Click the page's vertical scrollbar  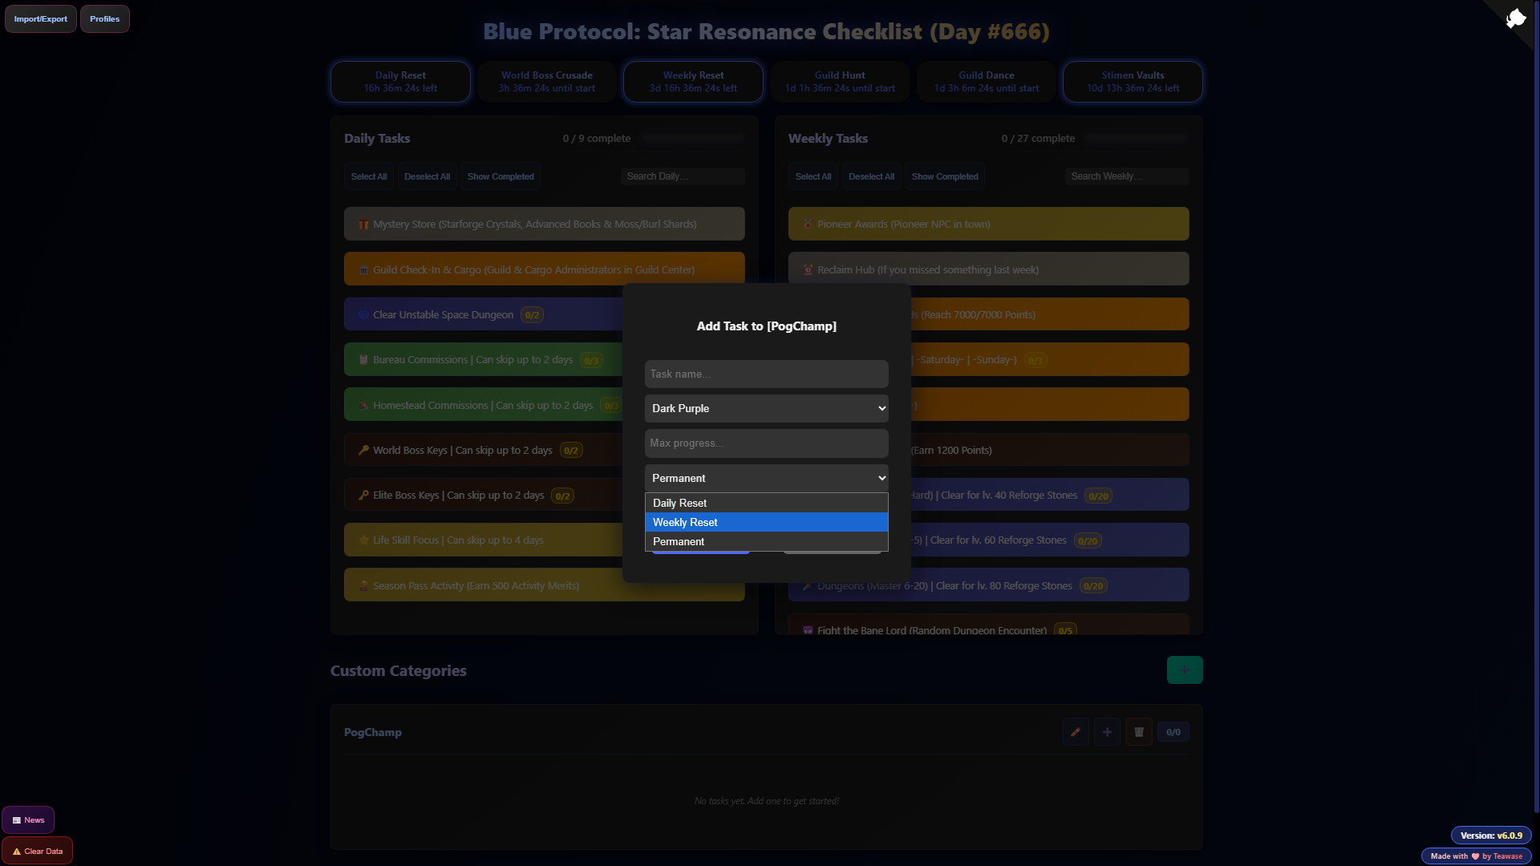coord(1535,401)
